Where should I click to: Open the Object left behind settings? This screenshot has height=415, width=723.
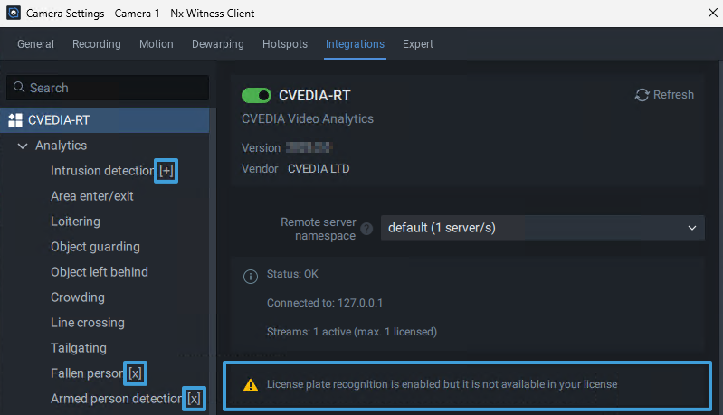[100, 272]
